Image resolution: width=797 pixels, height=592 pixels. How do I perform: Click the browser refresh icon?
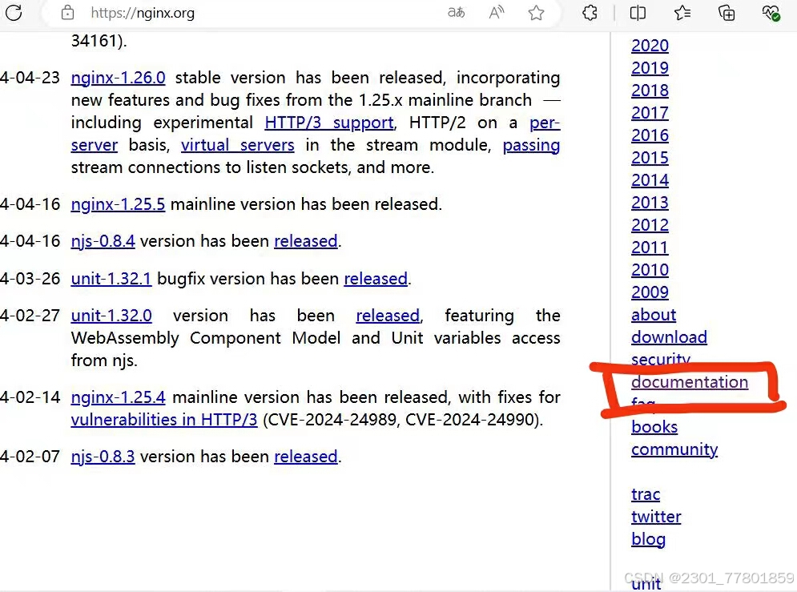coord(14,12)
